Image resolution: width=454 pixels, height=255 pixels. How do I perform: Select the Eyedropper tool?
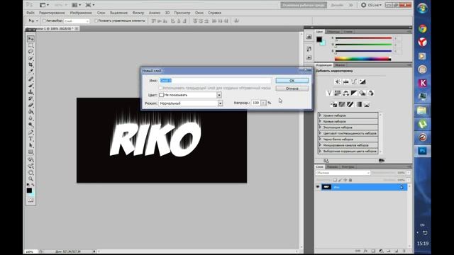(31, 71)
